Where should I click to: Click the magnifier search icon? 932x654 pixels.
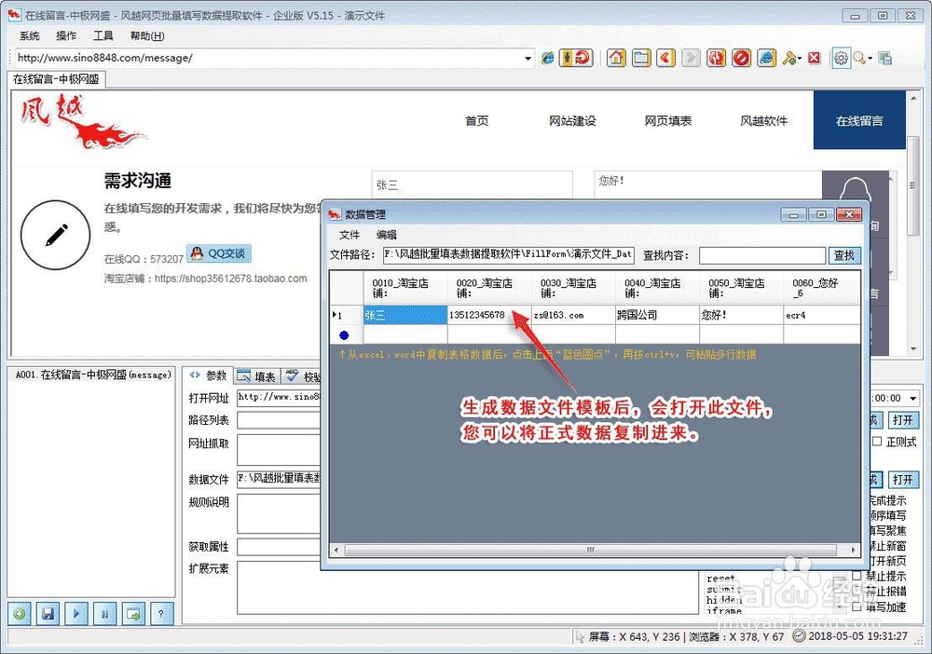point(859,58)
